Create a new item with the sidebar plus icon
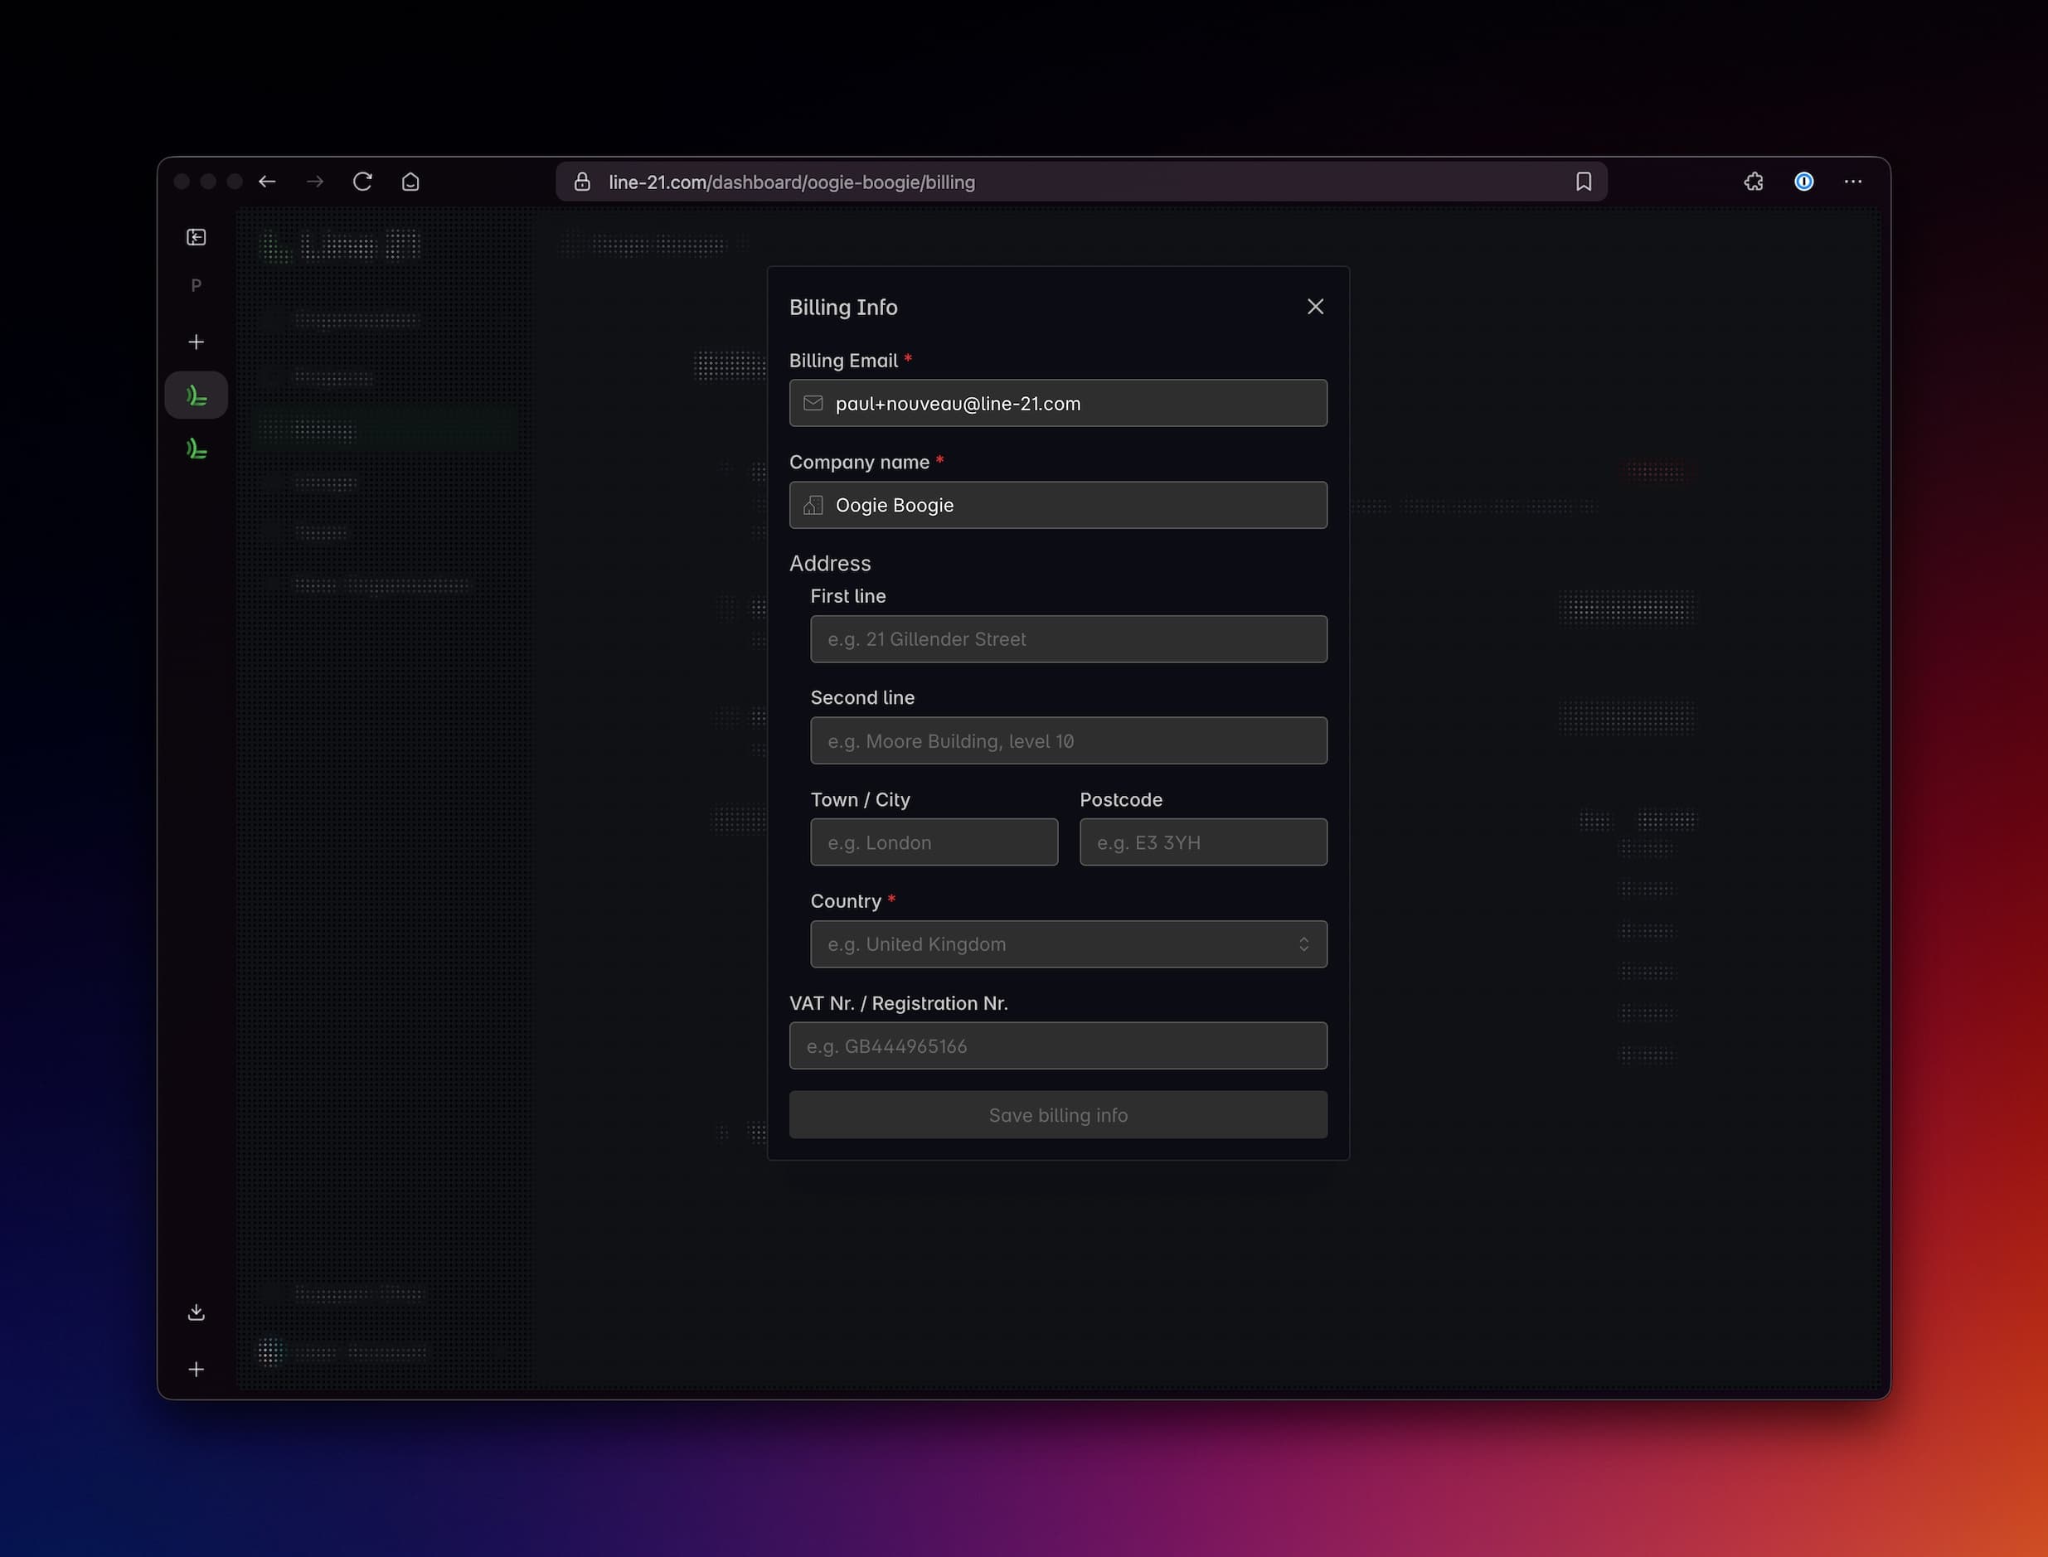This screenshot has width=2048, height=1557. pyautogui.click(x=196, y=341)
